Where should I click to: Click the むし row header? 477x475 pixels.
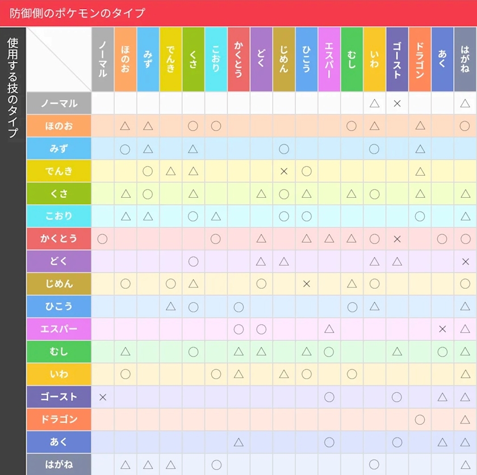[x=58, y=351]
